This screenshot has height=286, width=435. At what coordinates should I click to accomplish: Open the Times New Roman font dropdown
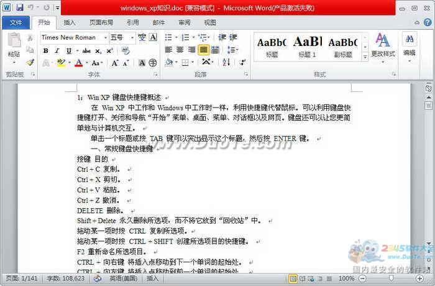pos(106,37)
